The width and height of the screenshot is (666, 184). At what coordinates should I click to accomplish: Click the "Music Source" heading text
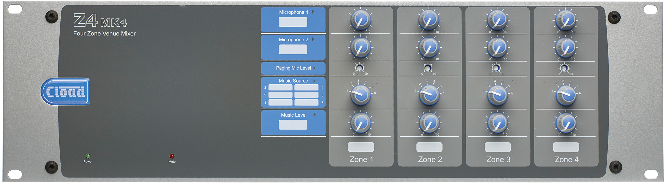click(293, 81)
